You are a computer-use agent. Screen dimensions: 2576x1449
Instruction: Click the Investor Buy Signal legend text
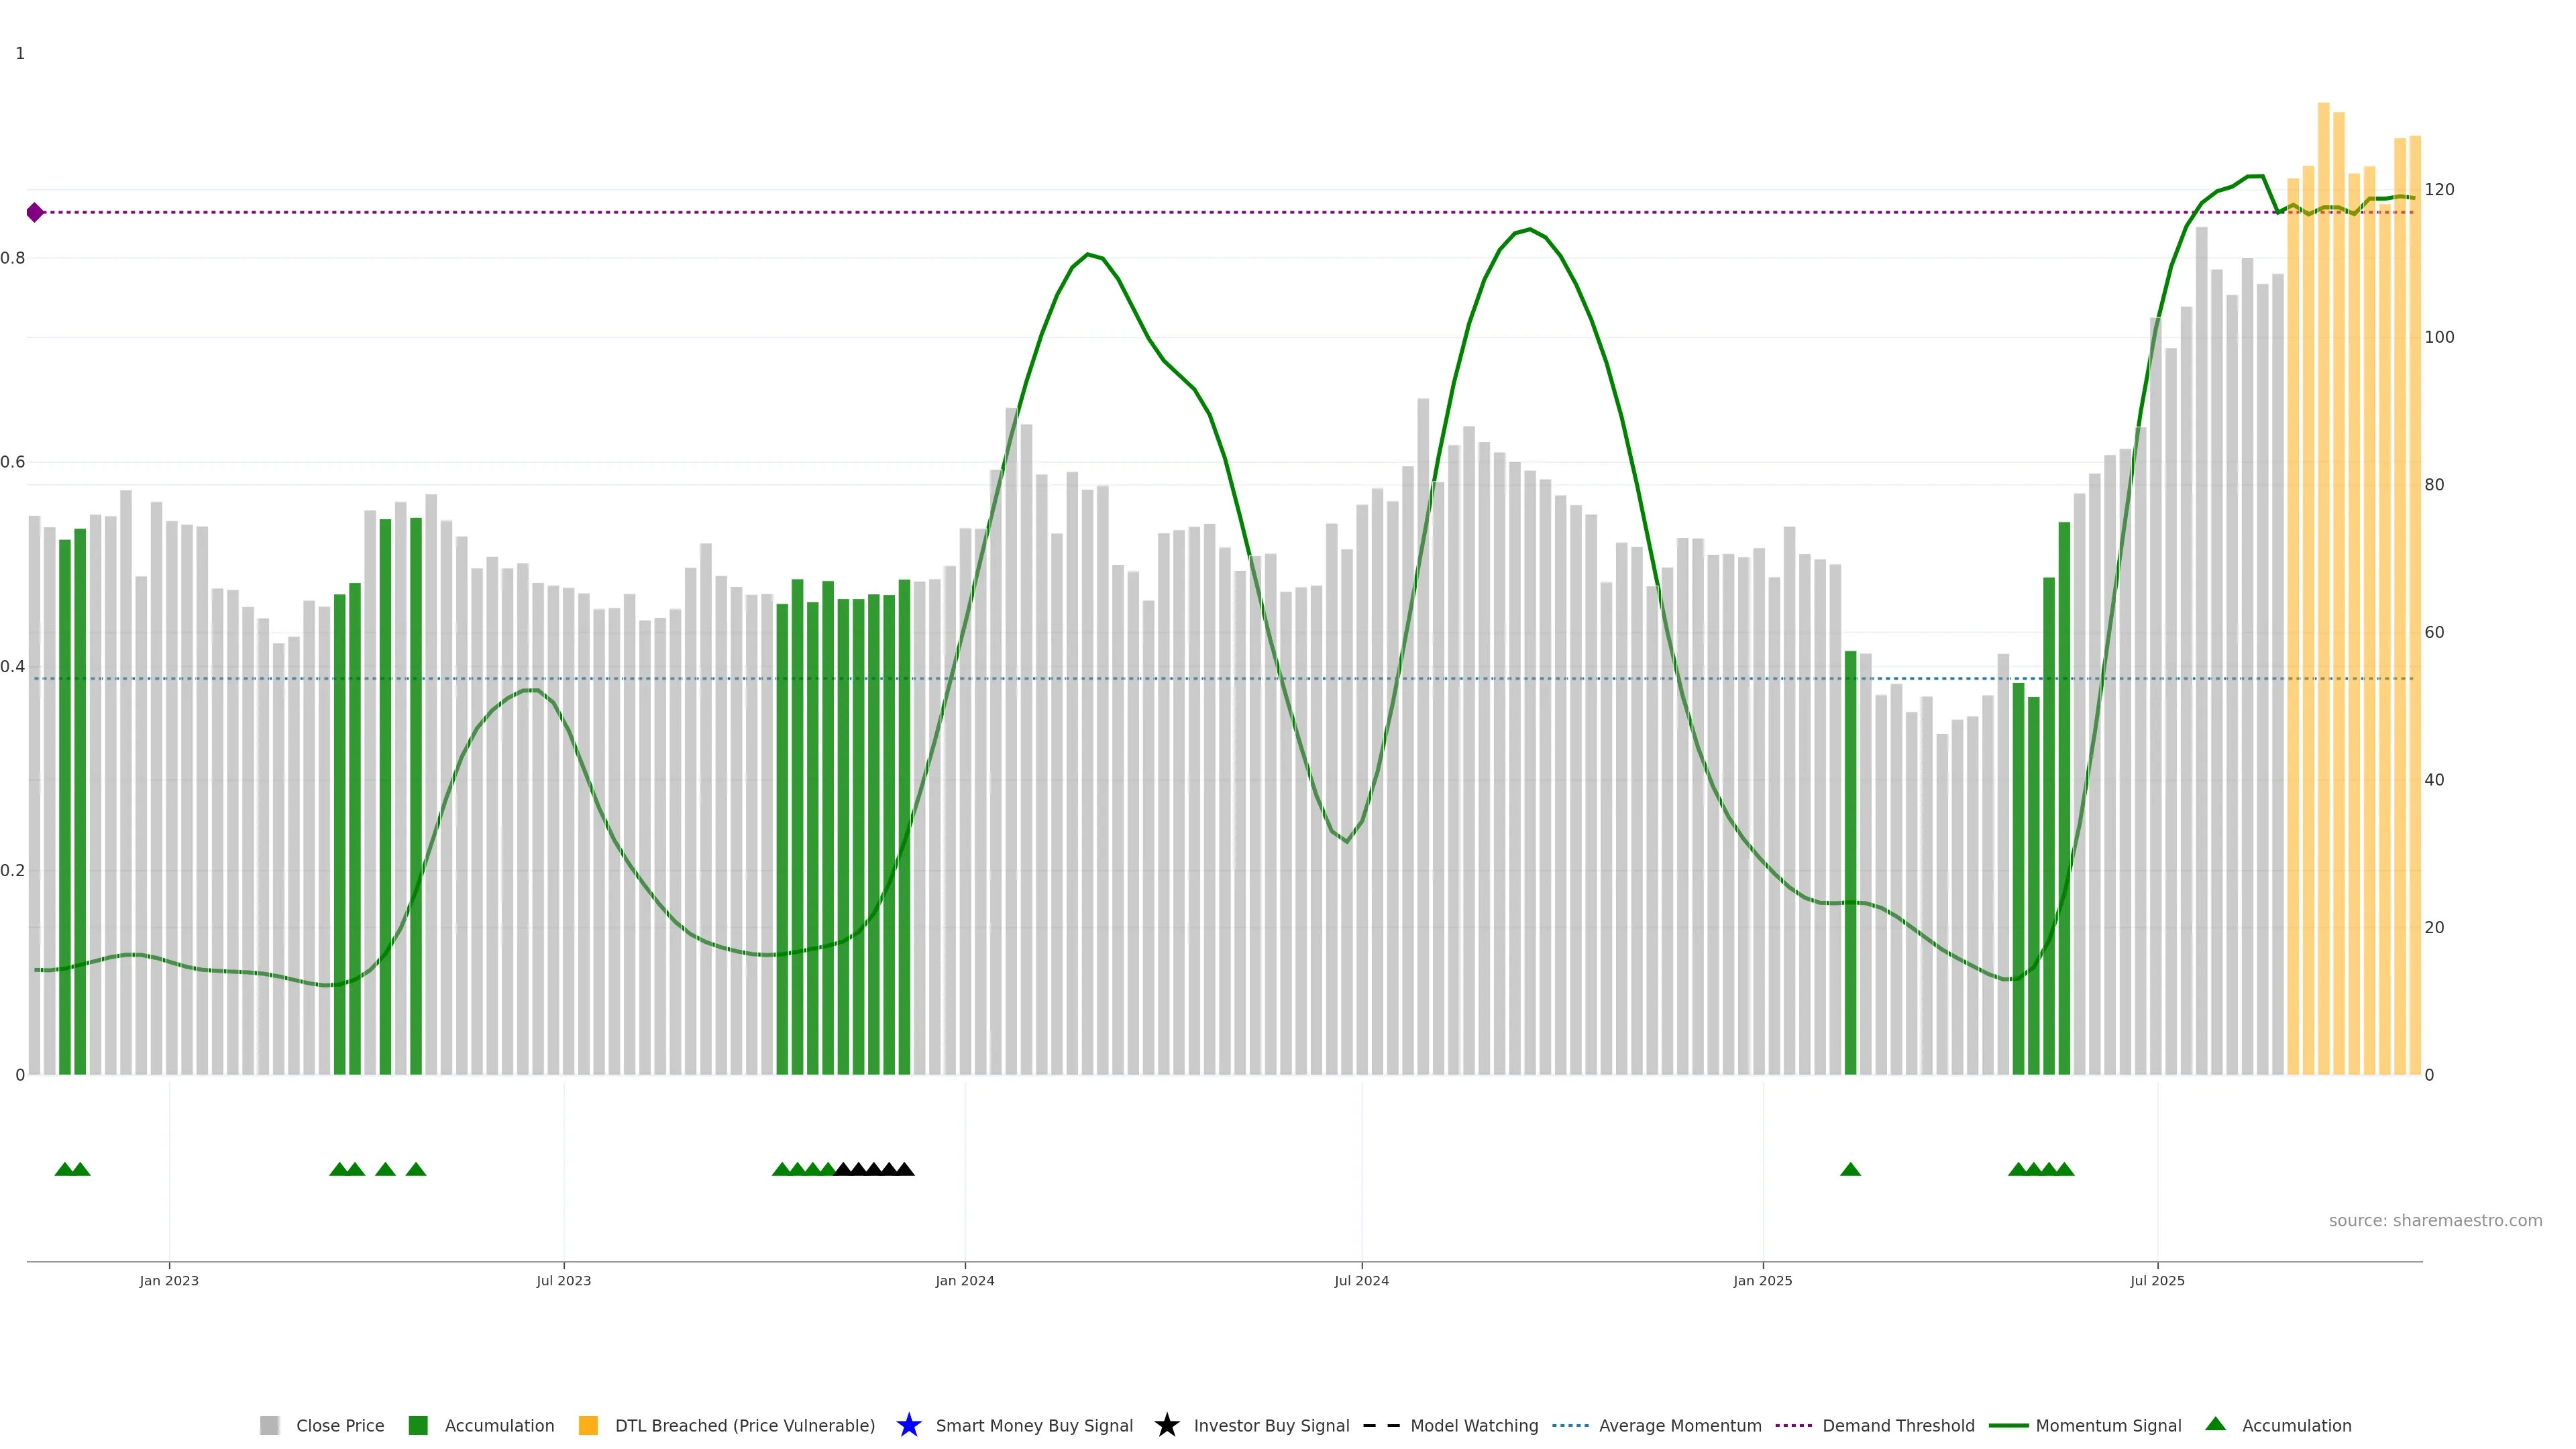pyautogui.click(x=1271, y=1425)
